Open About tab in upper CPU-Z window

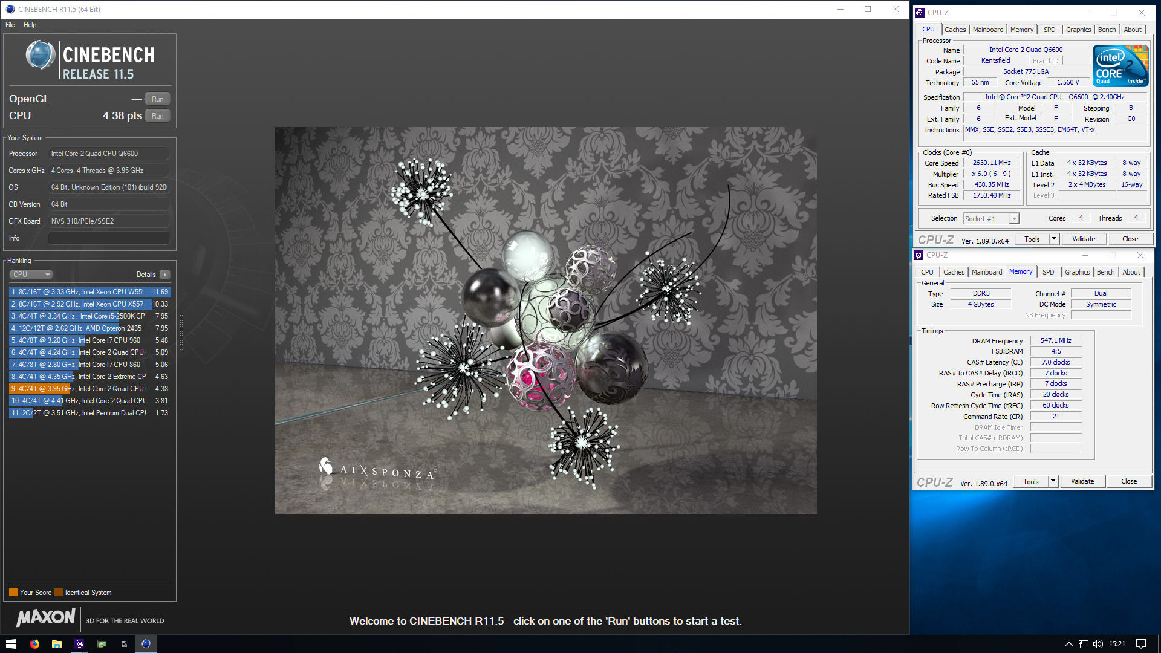click(1133, 30)
